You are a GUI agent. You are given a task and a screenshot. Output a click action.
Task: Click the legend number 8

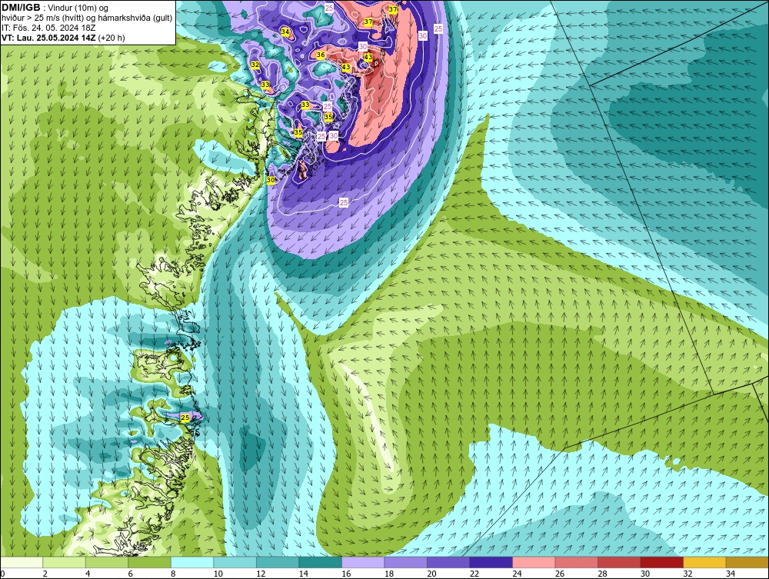(x=173, y=574)
